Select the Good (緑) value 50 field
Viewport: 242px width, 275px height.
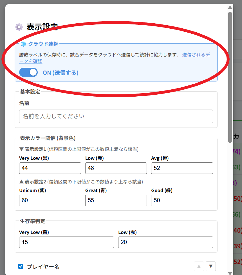point(182,200)
